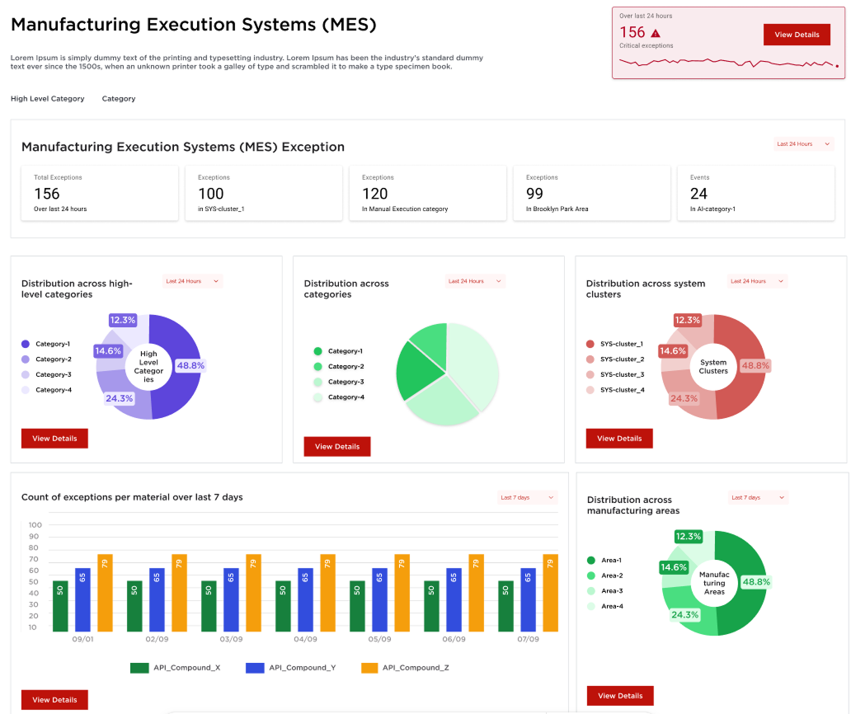851x714 pixels.
Task: Click View Details in critical exceptions alert
Action: (797, 35)
